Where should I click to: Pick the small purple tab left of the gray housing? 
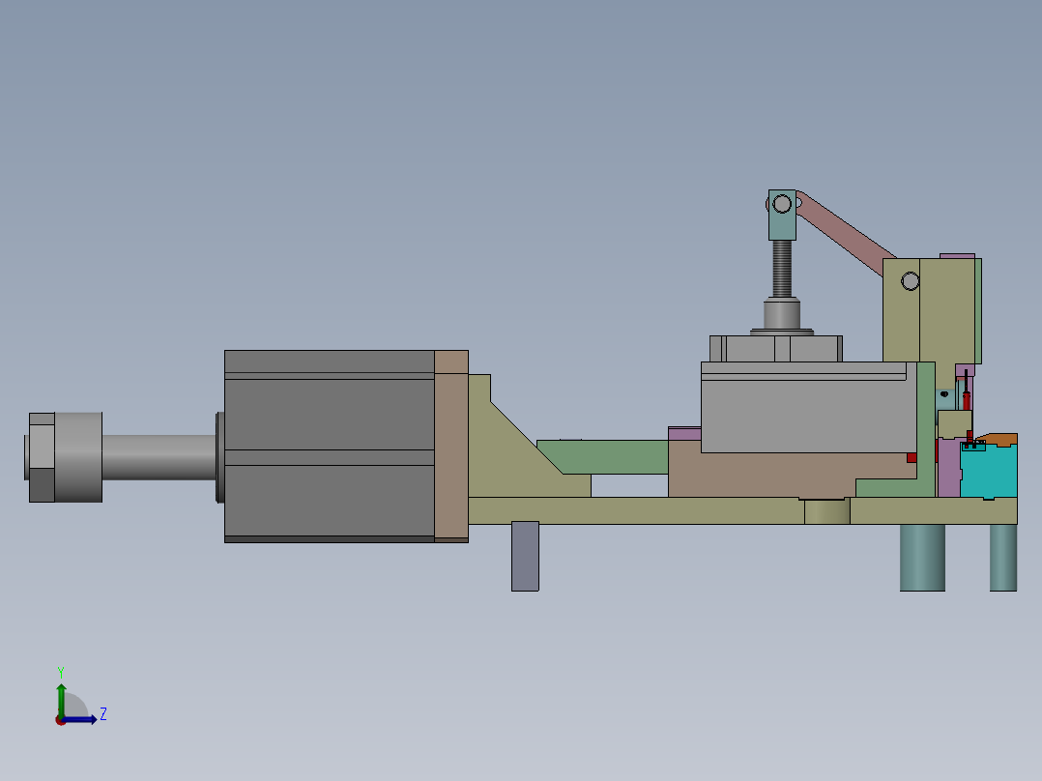[x=684, y=434]
